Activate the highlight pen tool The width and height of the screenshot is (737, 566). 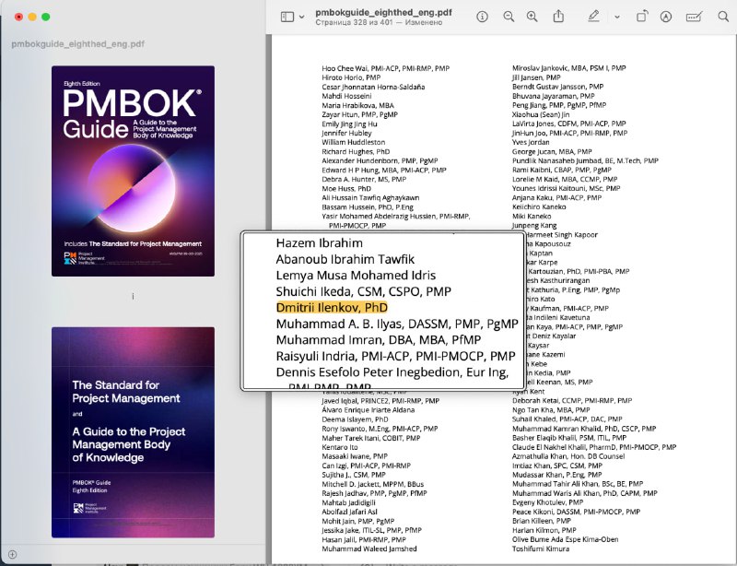pyautogui.click(x=593, y=17)
